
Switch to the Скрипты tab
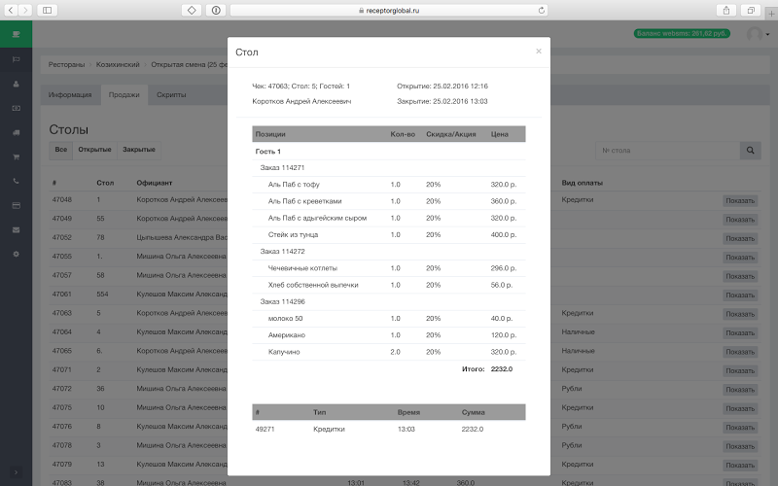pyautogui.click(x=171, y=94)
